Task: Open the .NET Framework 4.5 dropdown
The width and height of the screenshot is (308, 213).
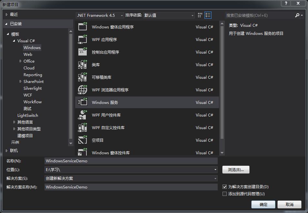Action: tap(100, 15)
